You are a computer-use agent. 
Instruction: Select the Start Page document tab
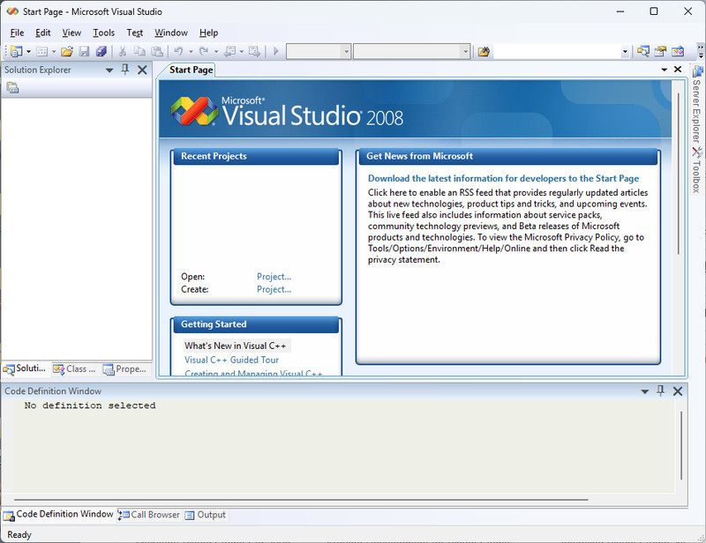tap(191, 70)
